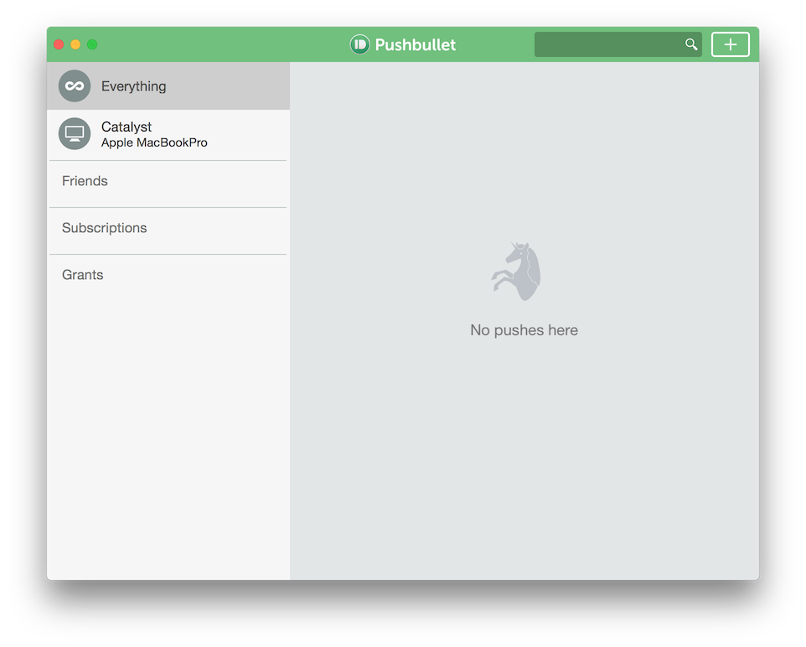Maximize the window with green button

(92, 44)
